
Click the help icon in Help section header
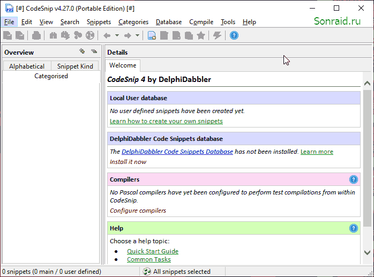pos(354,228)
